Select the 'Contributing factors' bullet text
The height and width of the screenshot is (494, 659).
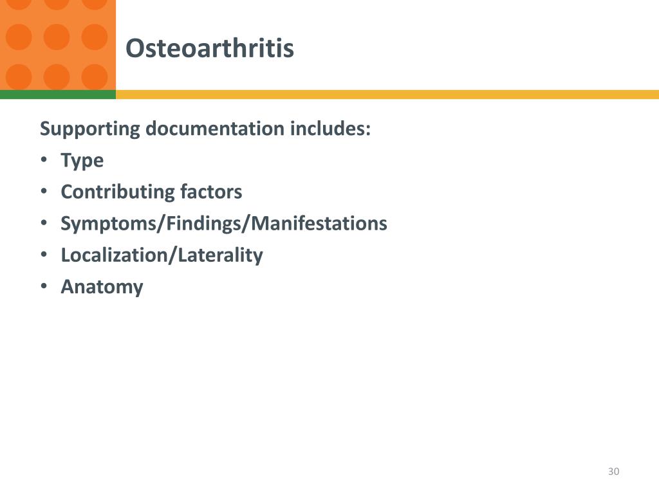(x=151, y=192)
